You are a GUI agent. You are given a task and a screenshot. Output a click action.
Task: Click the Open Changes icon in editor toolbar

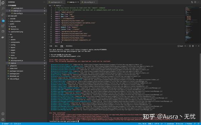[192, 2]
